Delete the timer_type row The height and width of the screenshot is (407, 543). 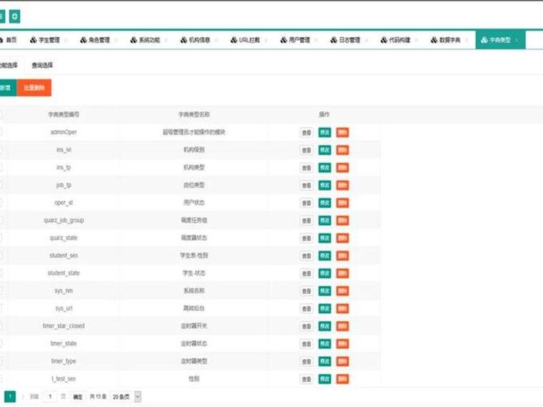(343, 362)
